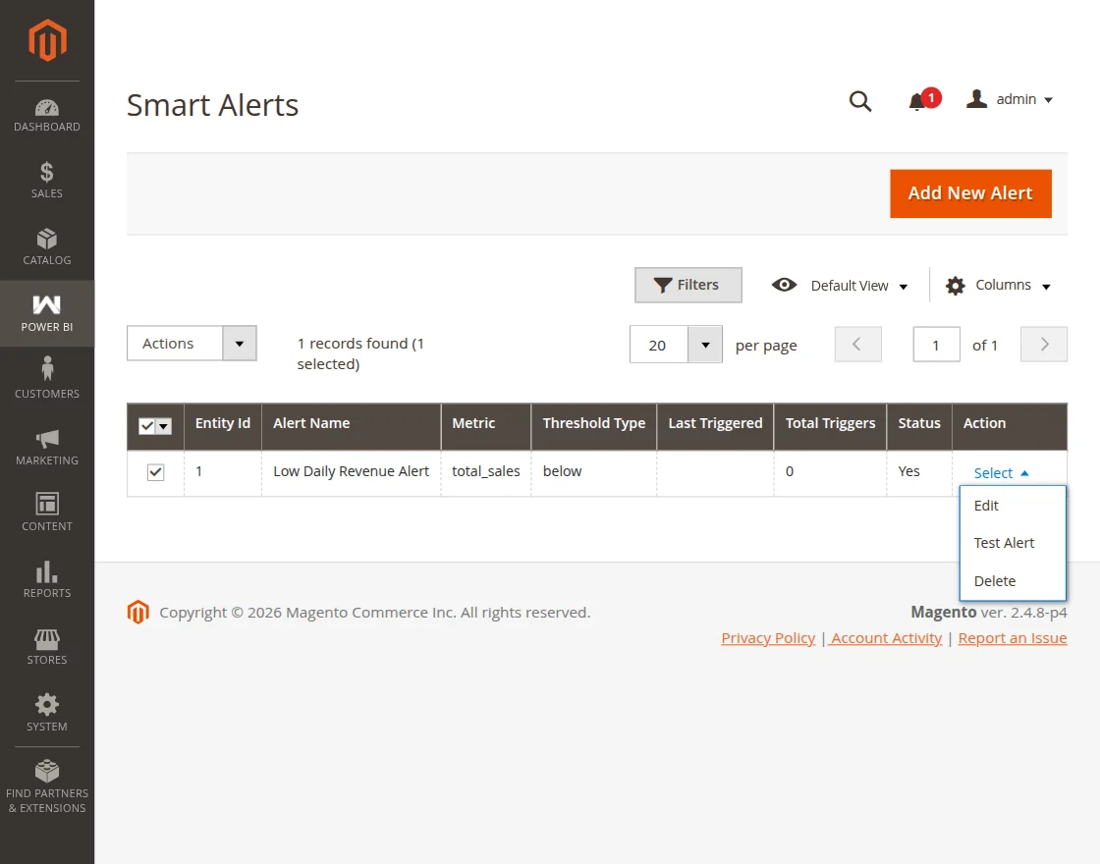The image size is (1100, 864).
Task: Click the footer Magento logo
Action: (x=138, y=612)
